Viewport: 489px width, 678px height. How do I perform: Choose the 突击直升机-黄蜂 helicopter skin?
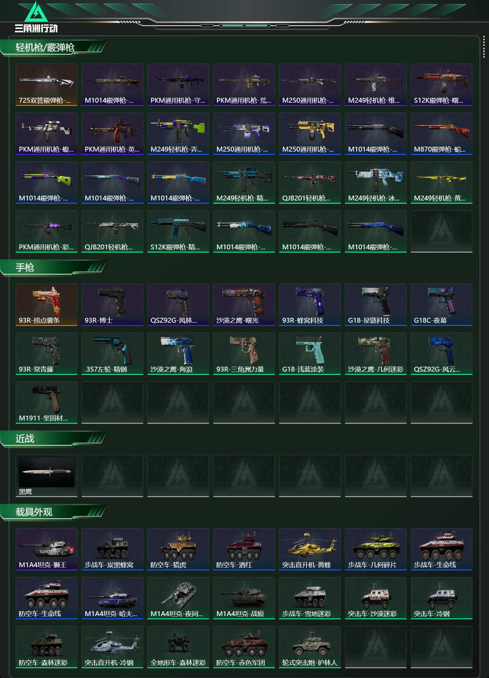[x=310, y=549]
